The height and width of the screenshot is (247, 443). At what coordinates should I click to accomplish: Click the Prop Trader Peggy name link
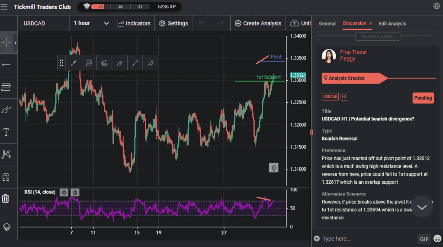click(x=353, y=55)
